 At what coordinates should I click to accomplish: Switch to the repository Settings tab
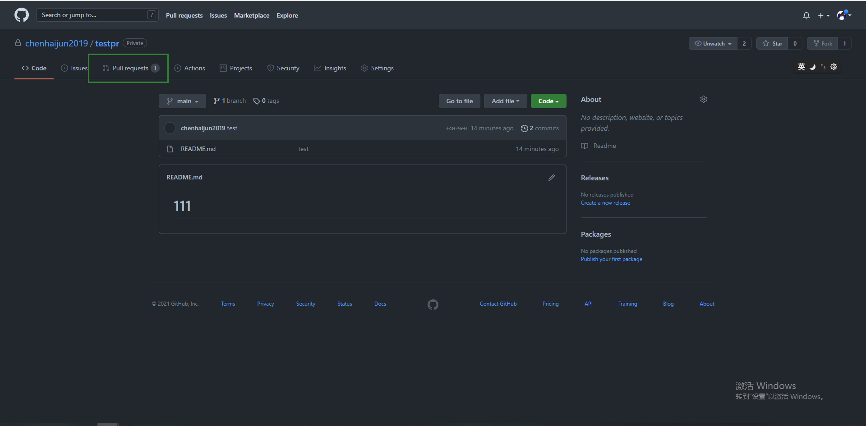point(377,68)
